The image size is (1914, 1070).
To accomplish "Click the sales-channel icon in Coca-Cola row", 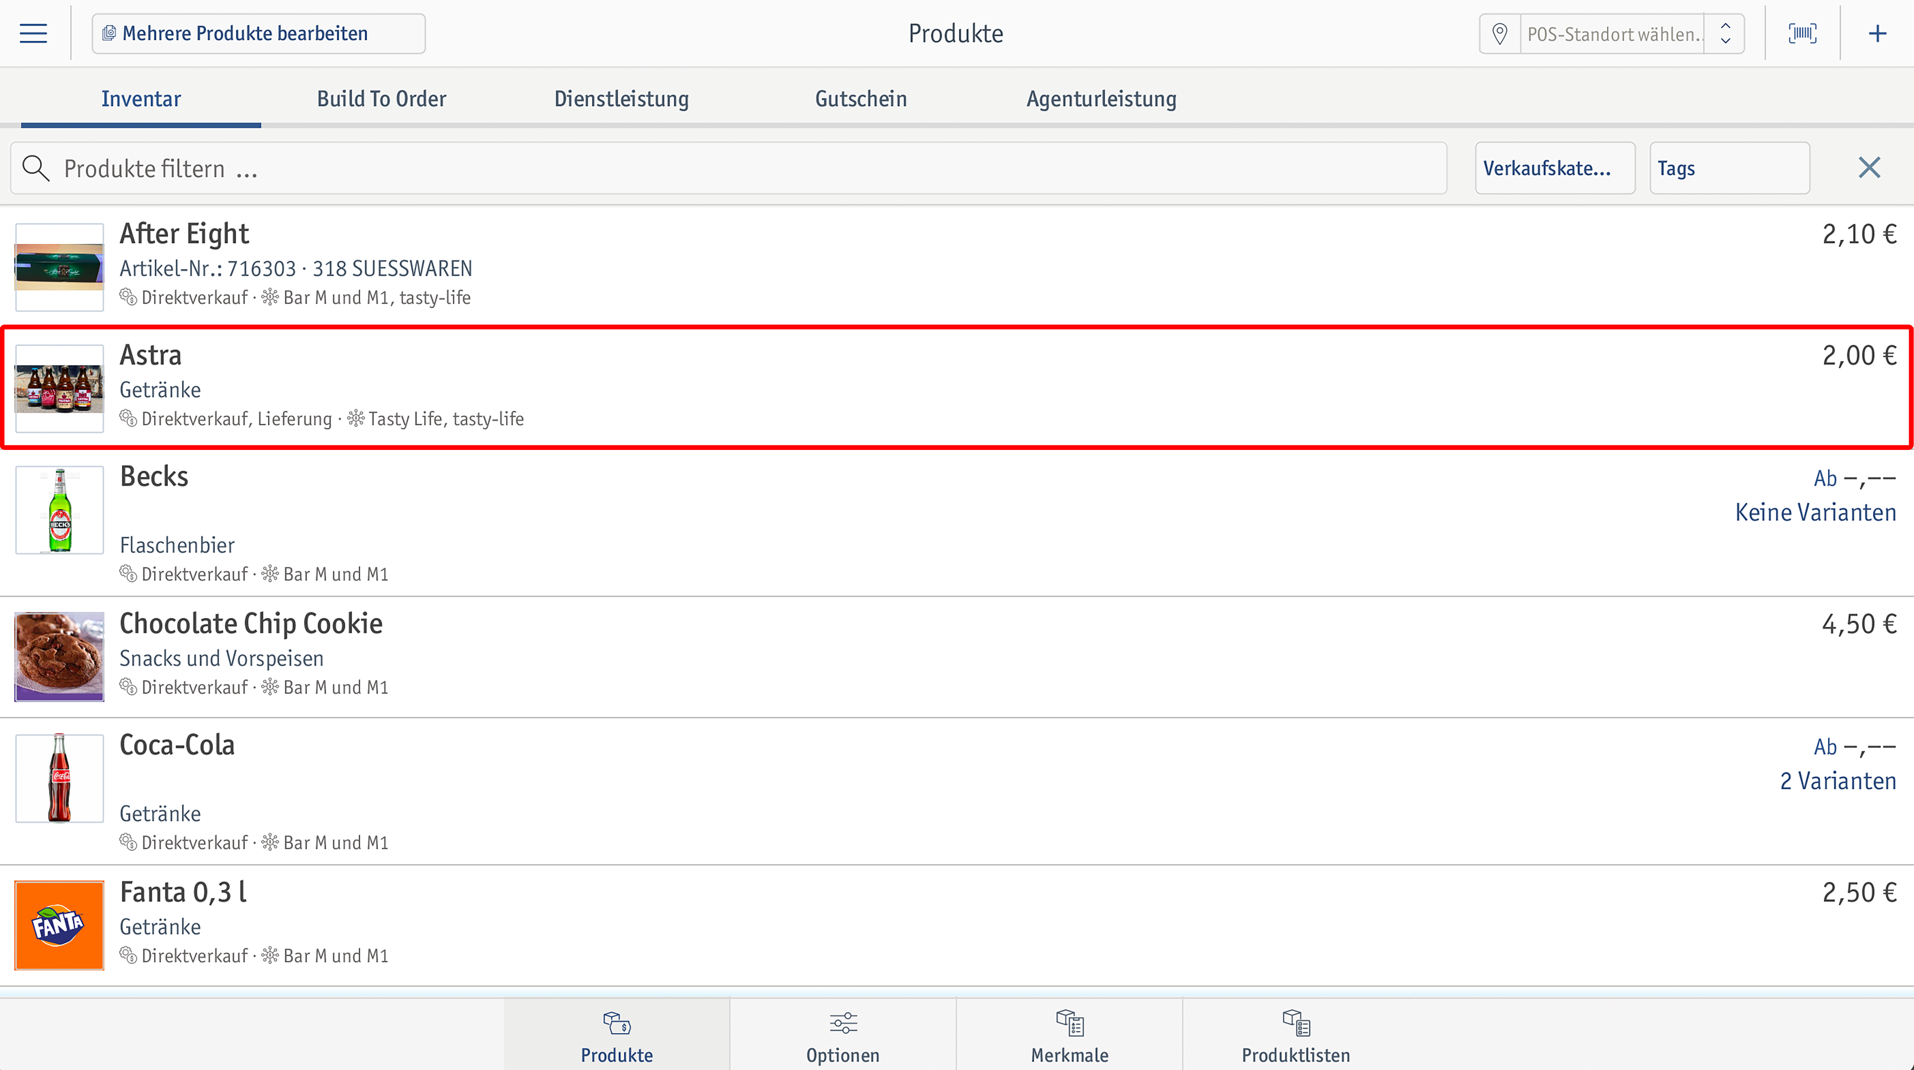I will (x=129, y=842).
